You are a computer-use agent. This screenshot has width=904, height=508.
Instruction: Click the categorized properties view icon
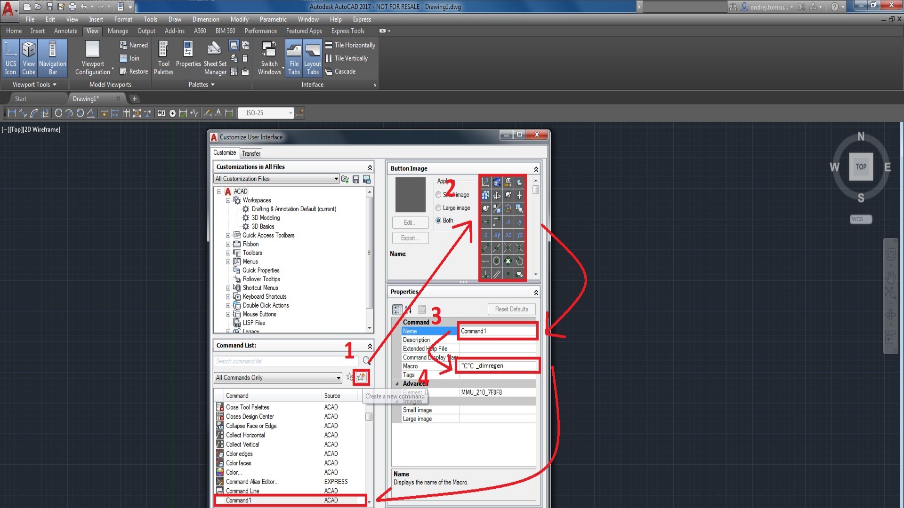click(x=397, y=310)
